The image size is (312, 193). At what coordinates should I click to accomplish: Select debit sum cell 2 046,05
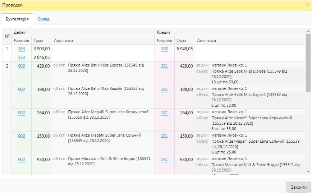42,58
